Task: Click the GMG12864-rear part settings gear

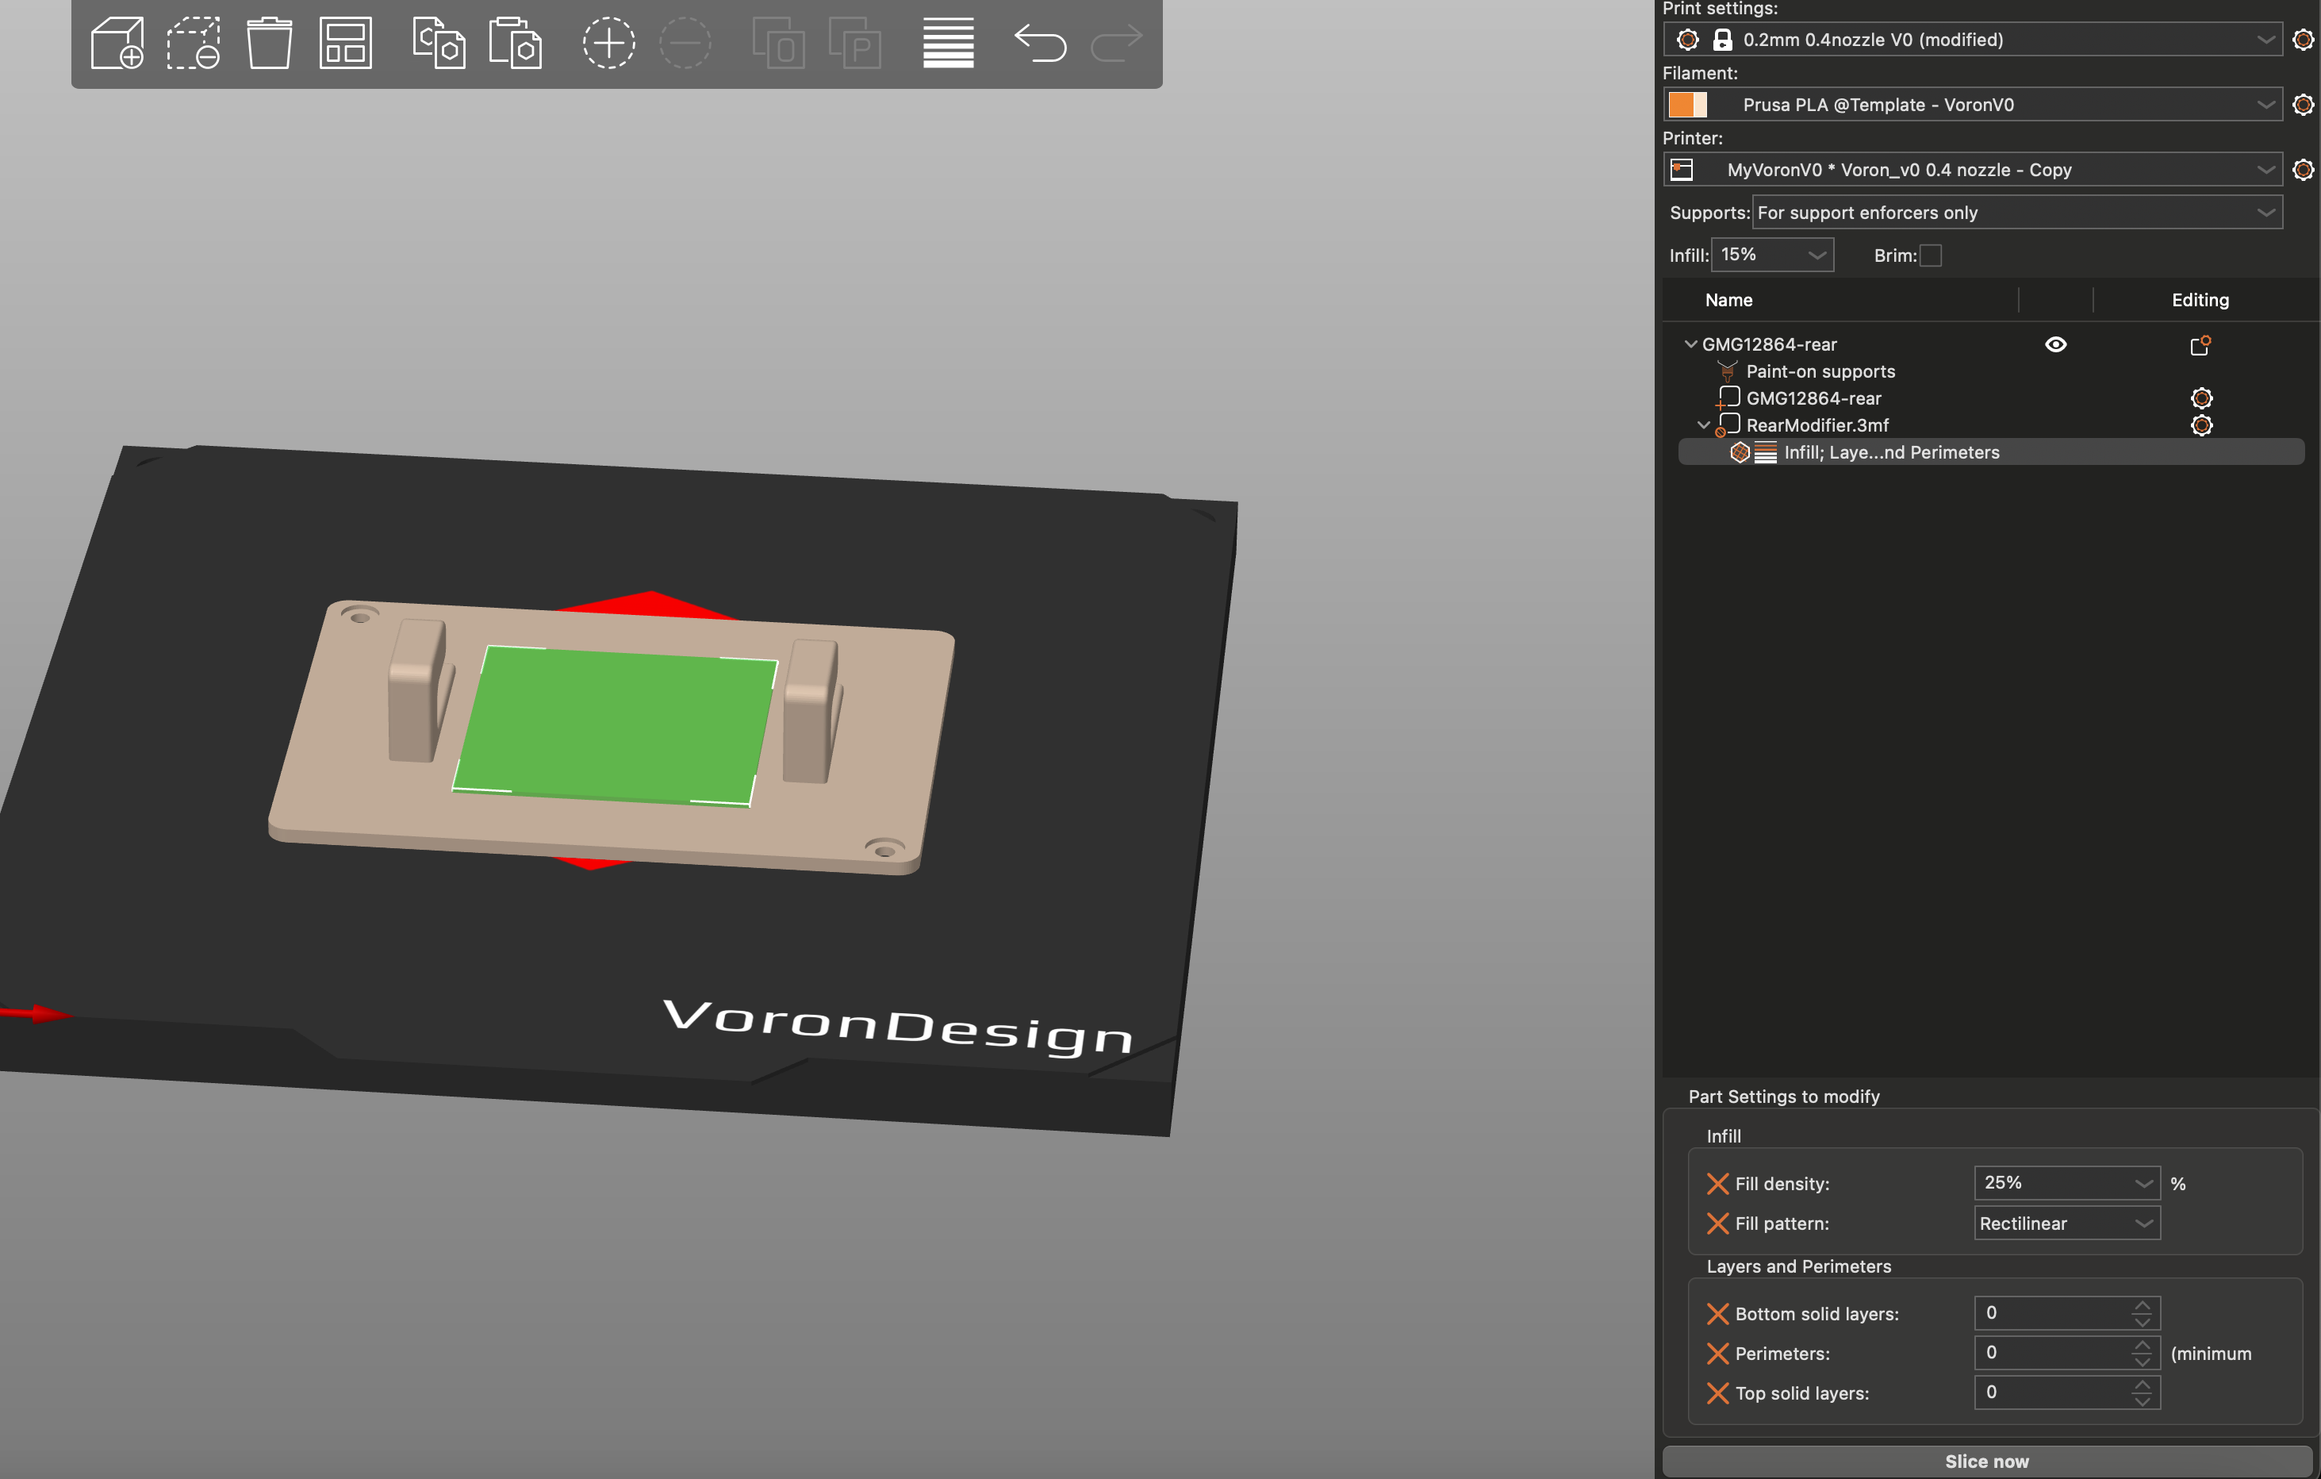Action: click(2201, 398)
